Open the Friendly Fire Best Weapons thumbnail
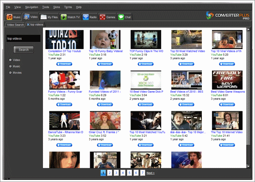This screenshot has width=255, height=182. (227, 80)
